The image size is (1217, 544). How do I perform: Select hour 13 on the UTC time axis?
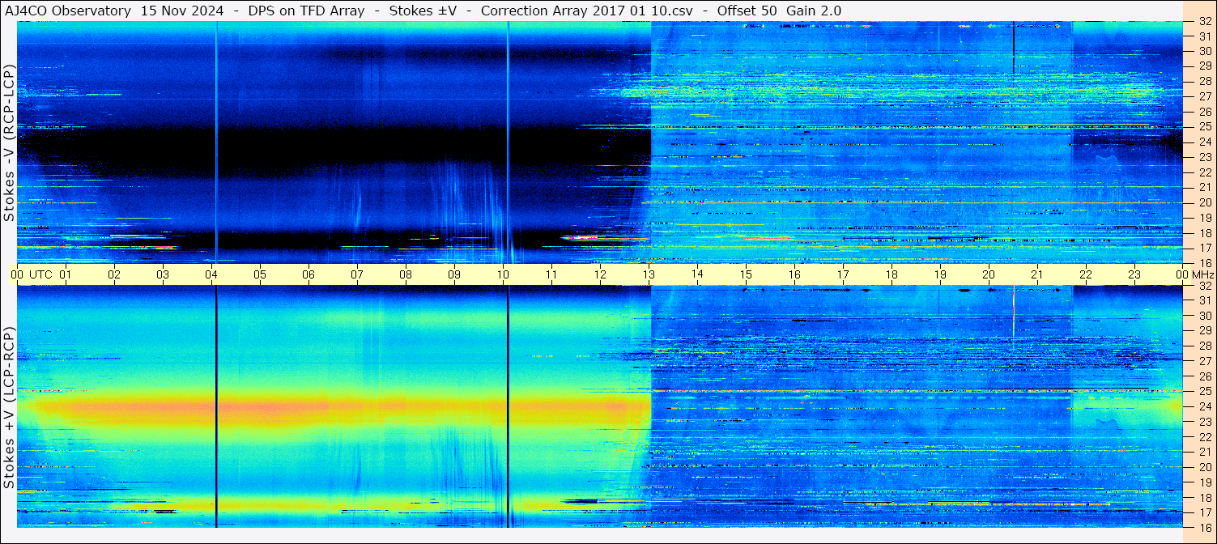coord(649,274)
